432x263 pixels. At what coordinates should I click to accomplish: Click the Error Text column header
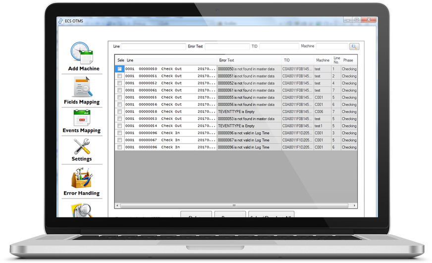249,60
